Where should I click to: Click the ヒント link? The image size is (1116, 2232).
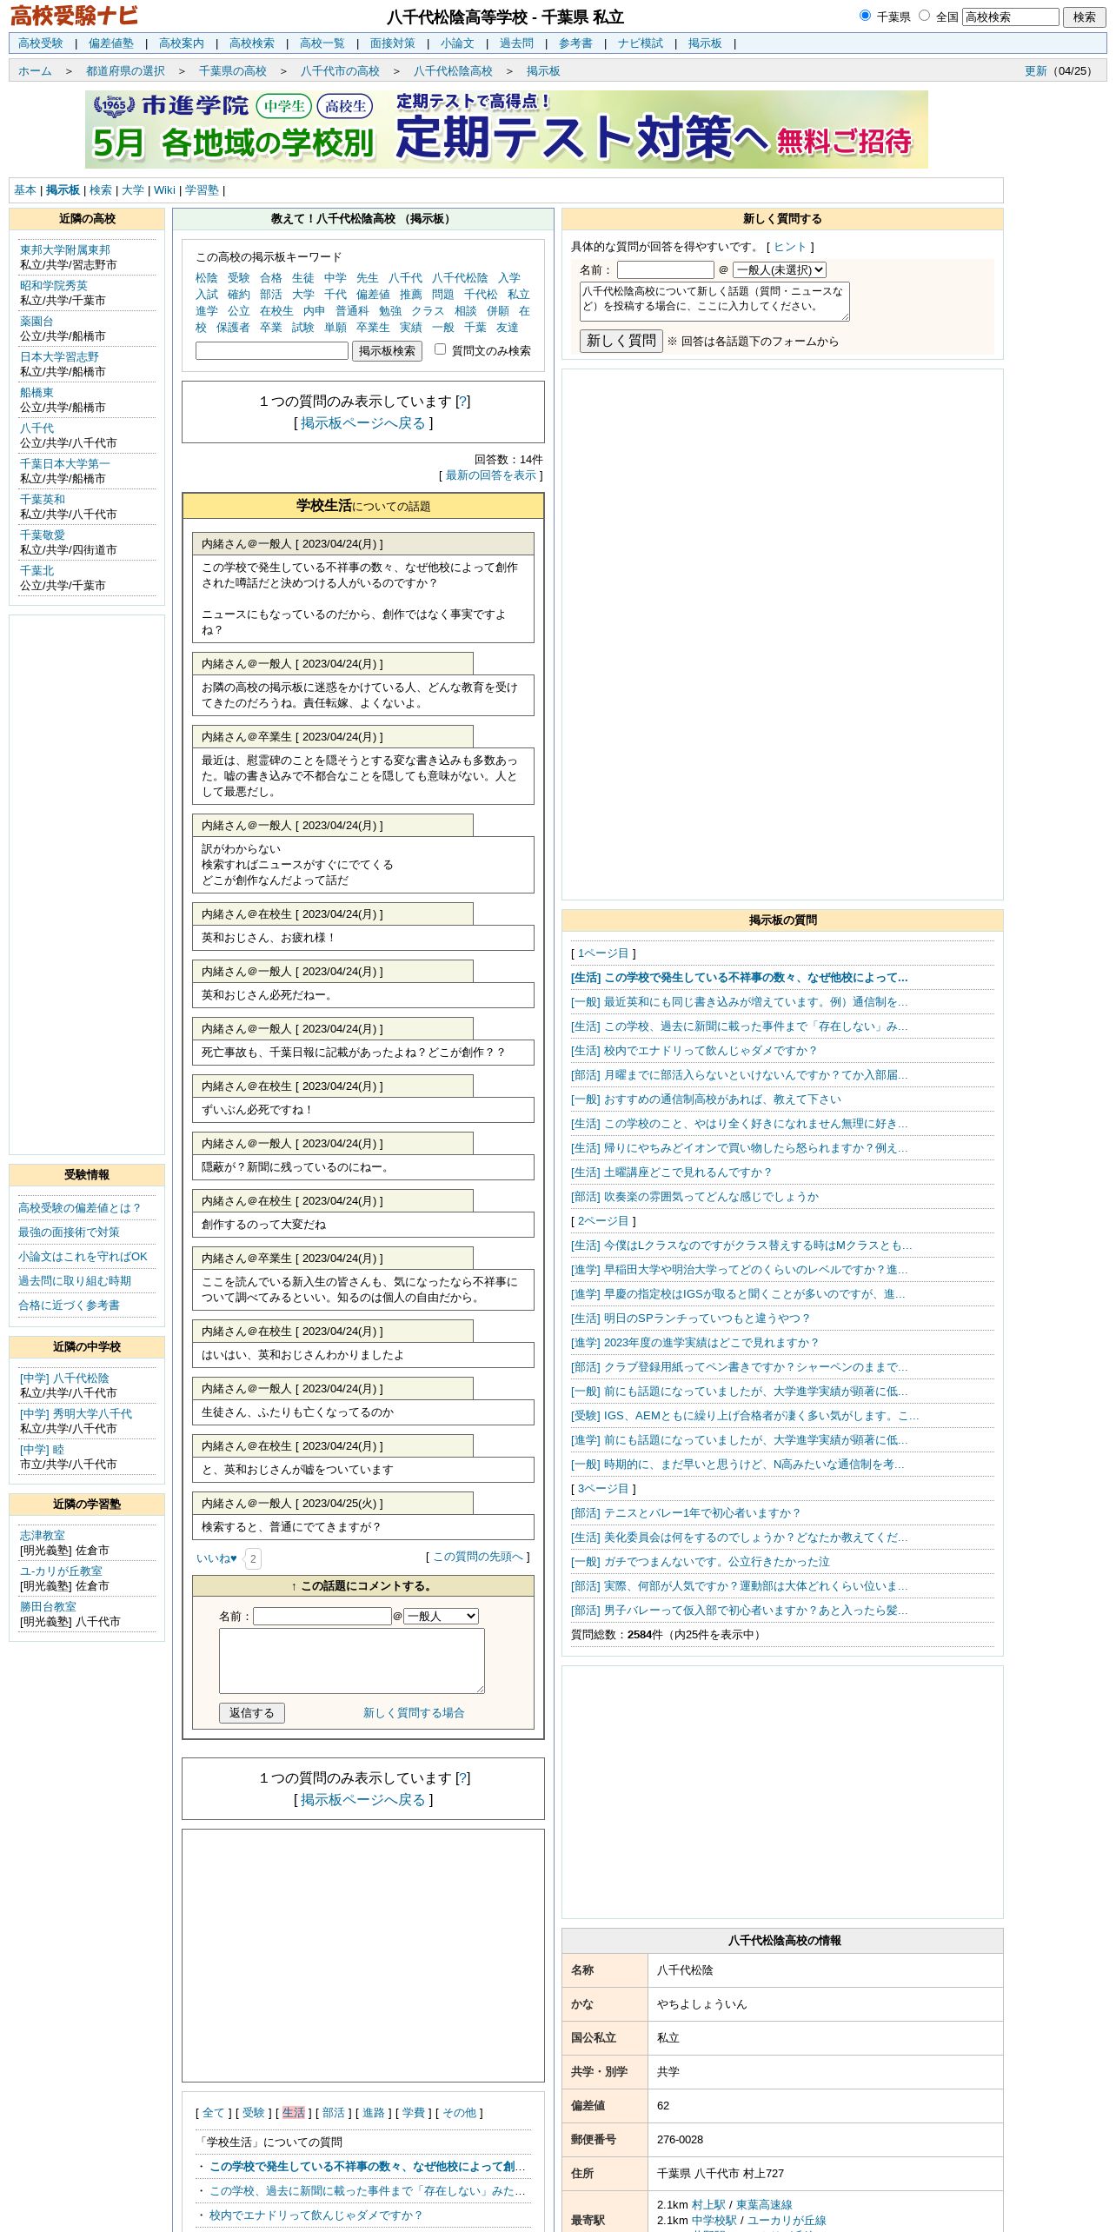(x=790, y=247)
